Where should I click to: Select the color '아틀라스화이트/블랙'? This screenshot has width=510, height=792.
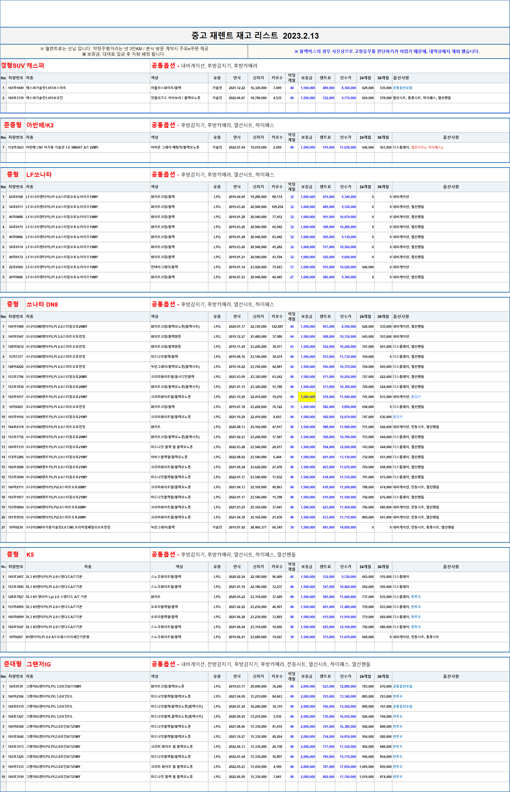pyautogui.click(x=166, y=88)
